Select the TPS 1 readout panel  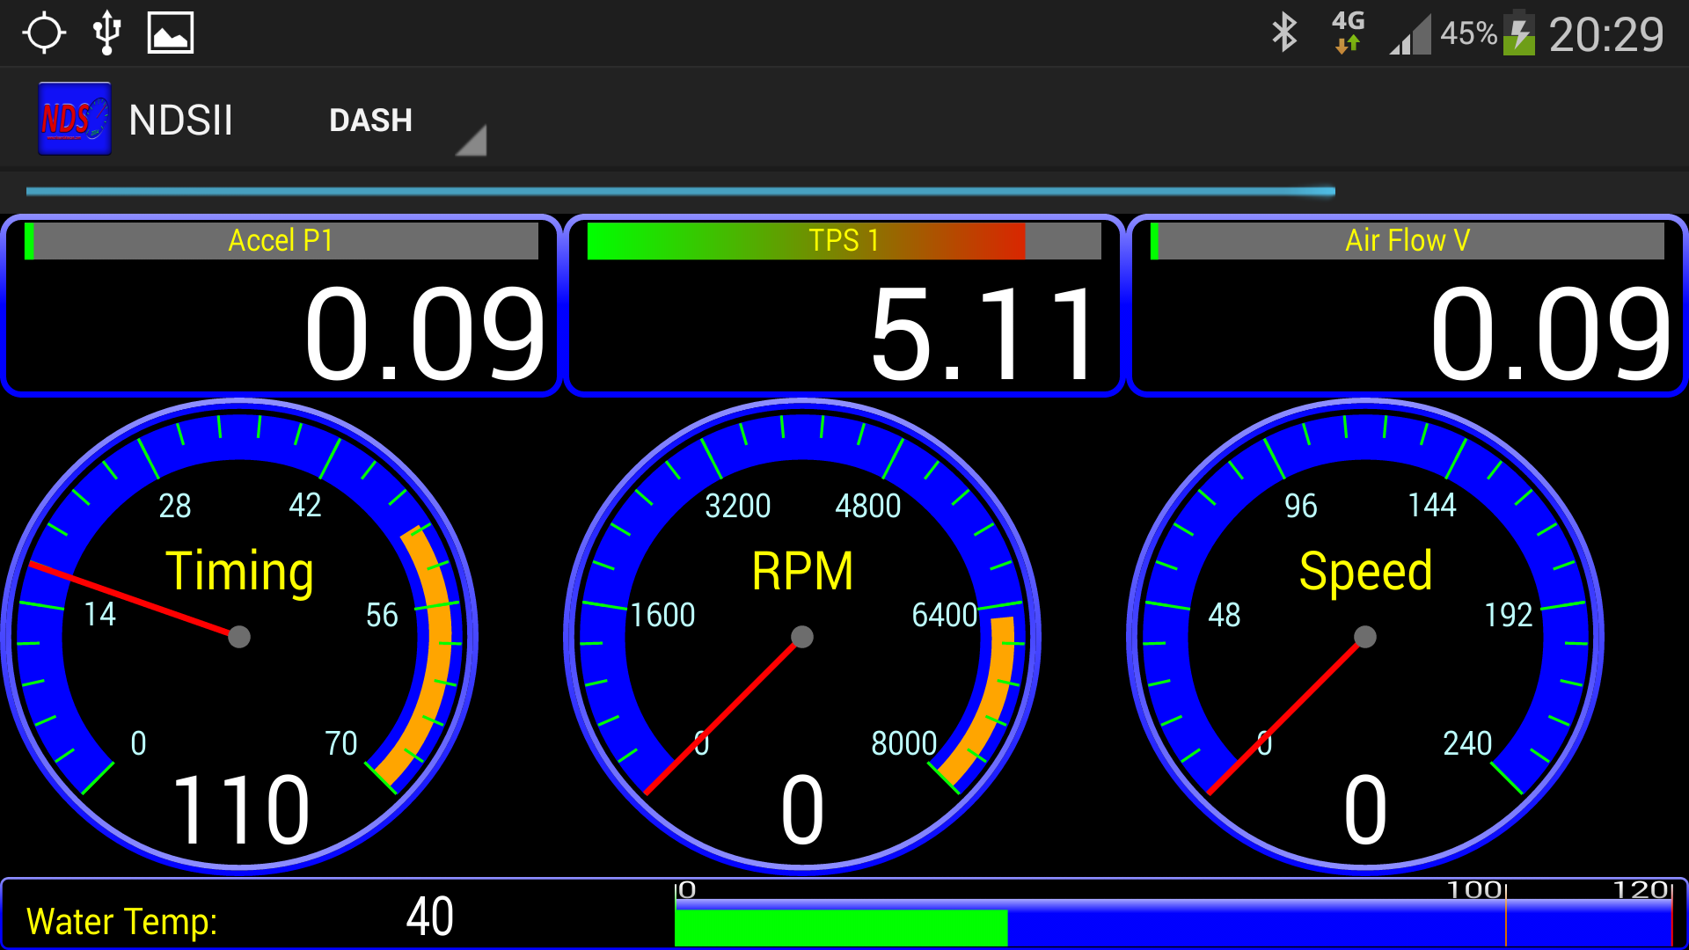click(844, 306)
